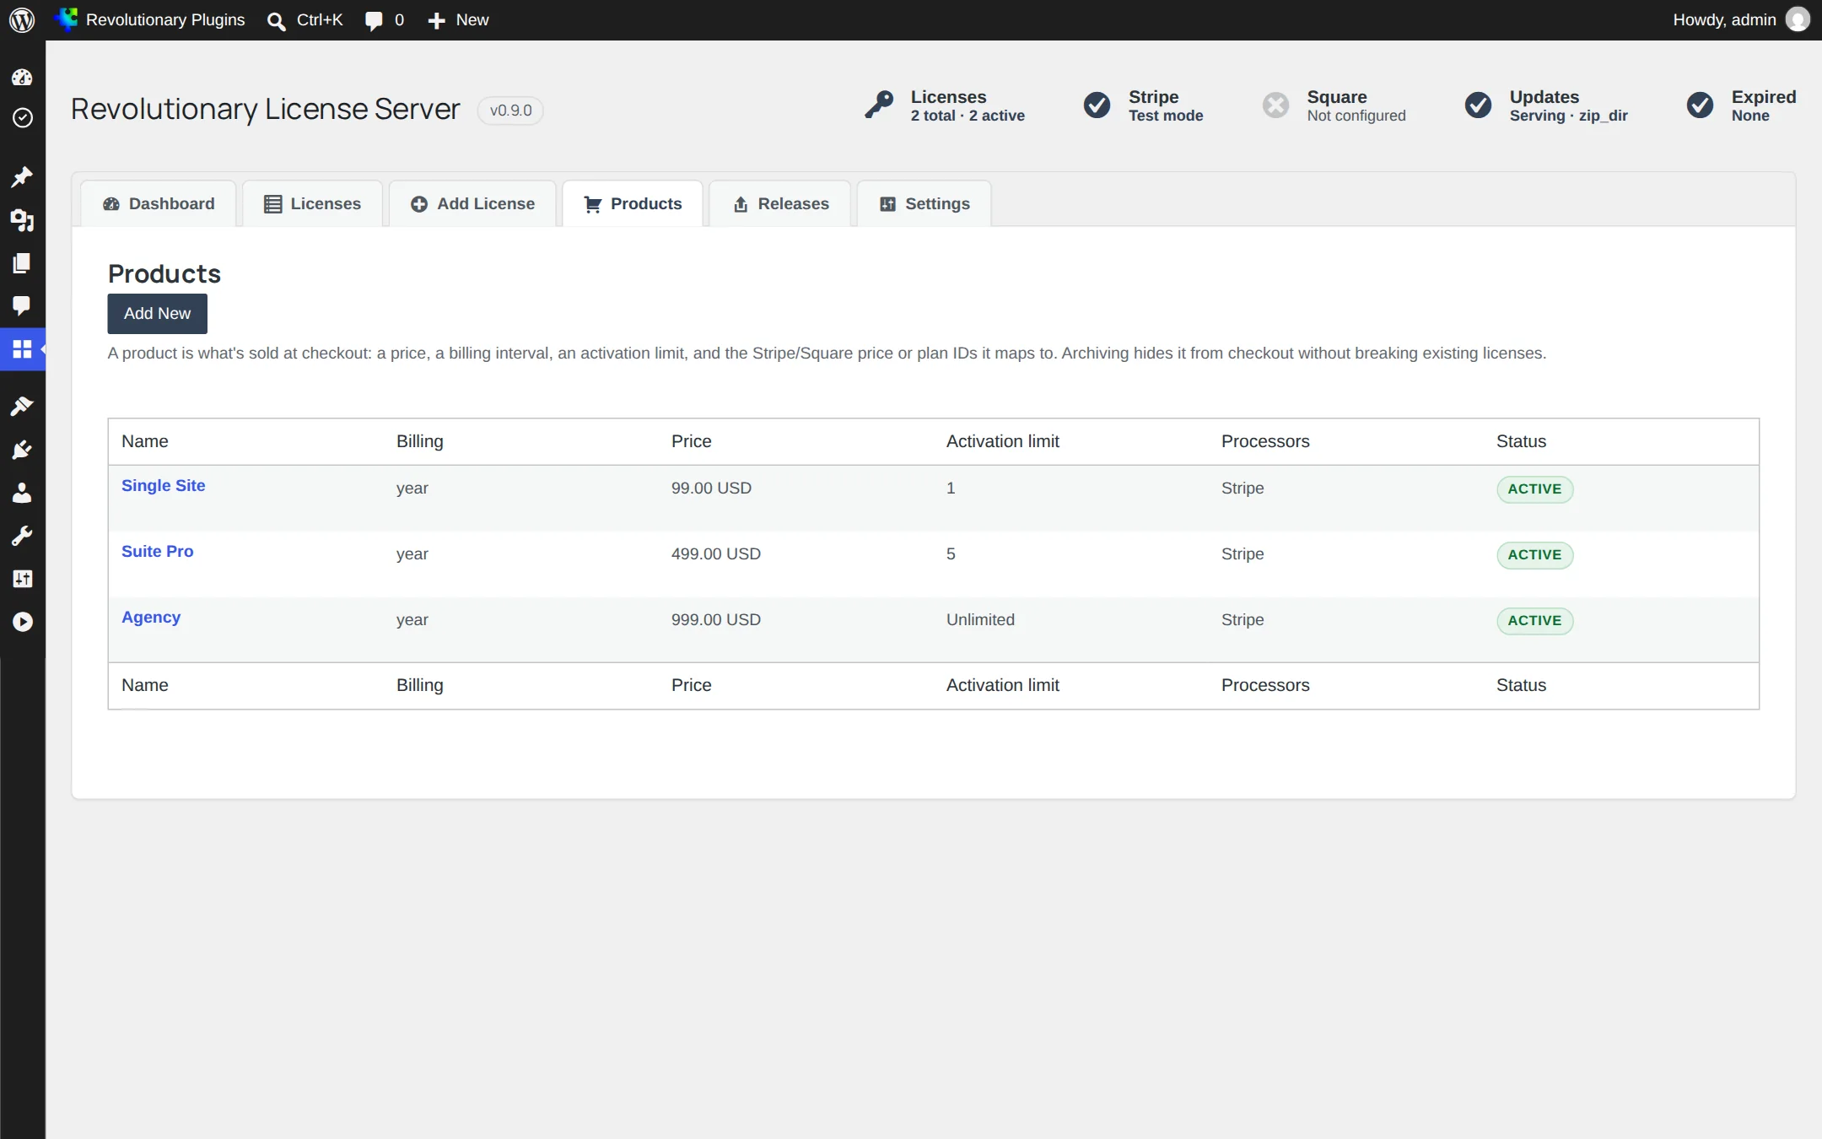Click the collapse menu play icon
This screenshot has height=1139, width=1822.
click(x=23, y=622)
